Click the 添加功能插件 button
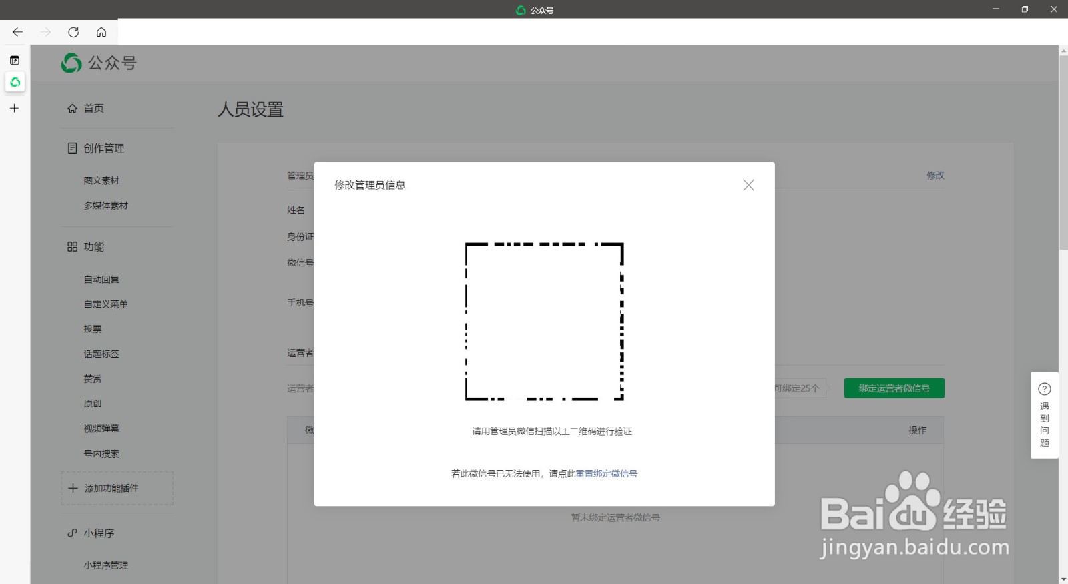Image resolution: width=1068 pixels, height=584 pixels. (117, 488)
